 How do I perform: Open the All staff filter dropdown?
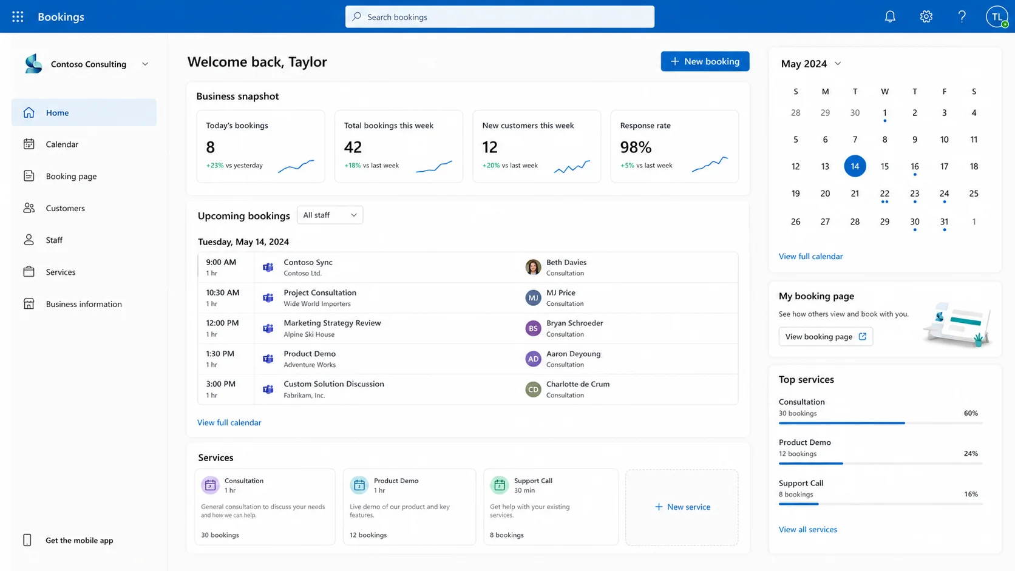click(x=330, y=215)
